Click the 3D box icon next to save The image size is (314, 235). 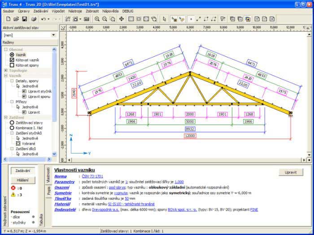point(34,19)
